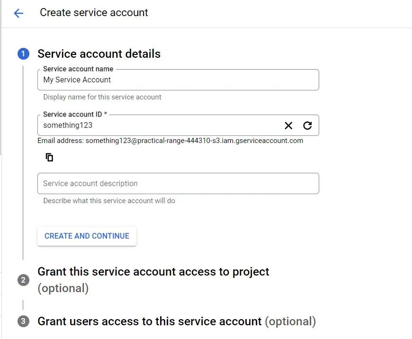Focus the Service account name field
Screen dimensions: 412x339
pos(178,80)
